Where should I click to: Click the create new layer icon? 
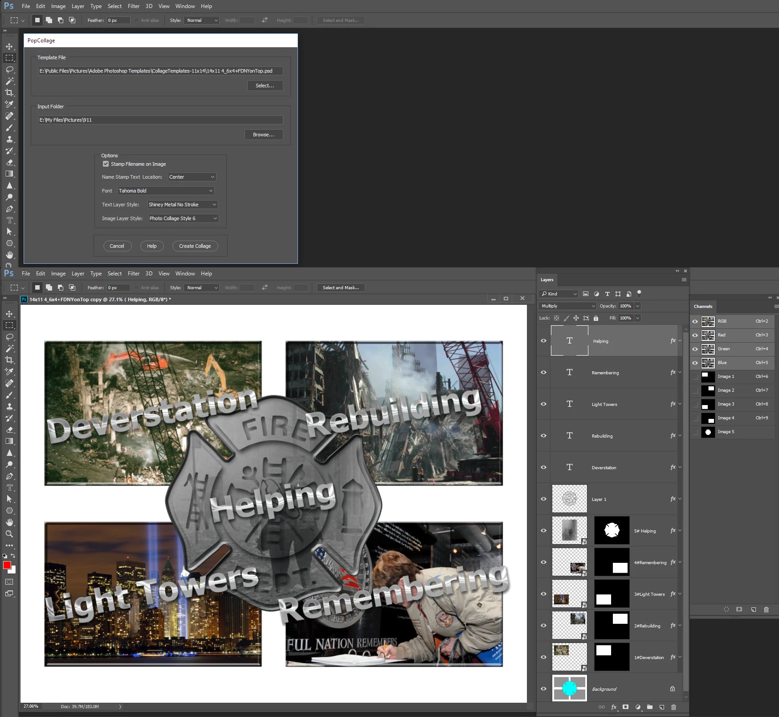click(662, 707)
